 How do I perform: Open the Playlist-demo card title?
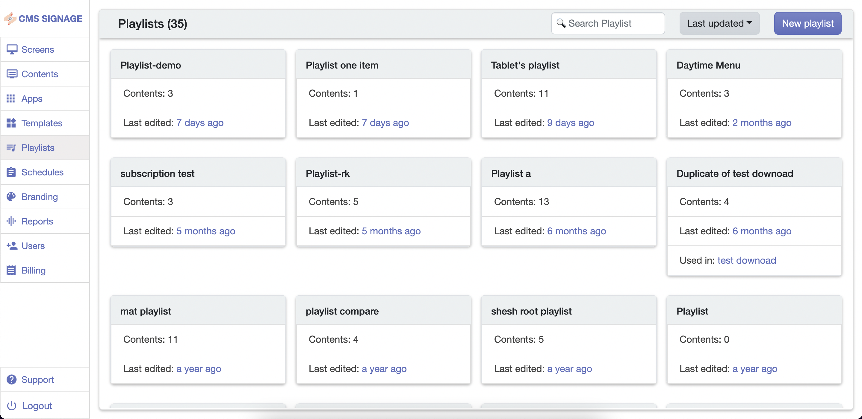pos(151,65)
